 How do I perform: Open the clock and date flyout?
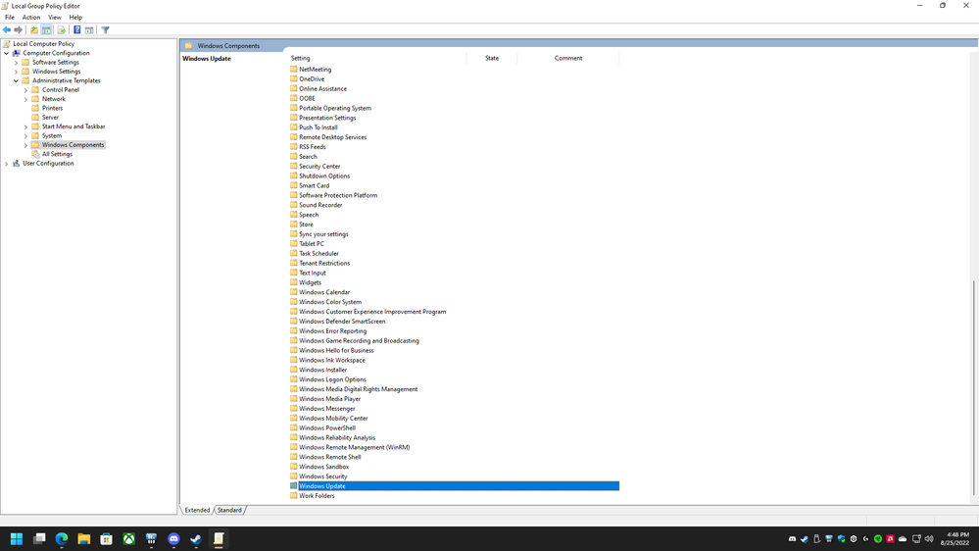pyautogui.click(x=955, y=538)
